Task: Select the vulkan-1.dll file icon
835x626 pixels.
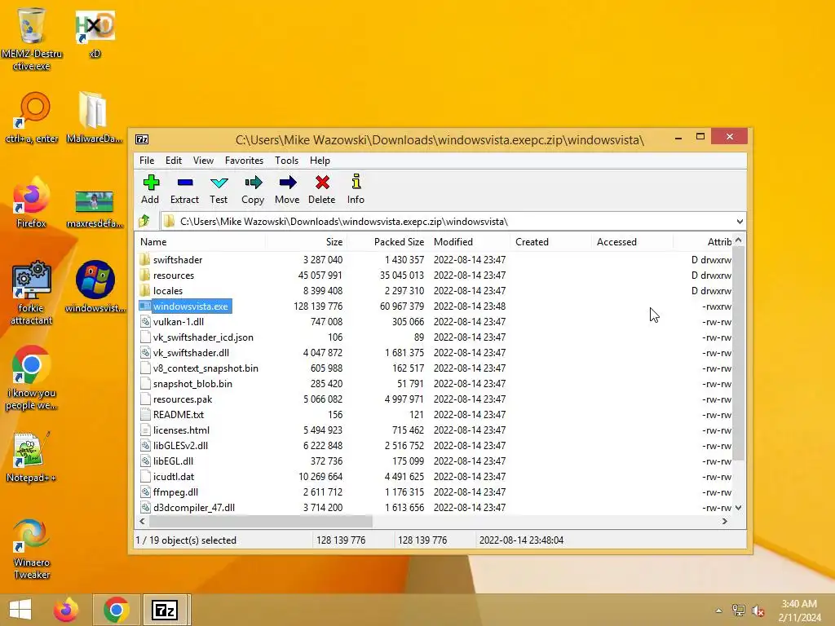Action: (x=145, y=321)
